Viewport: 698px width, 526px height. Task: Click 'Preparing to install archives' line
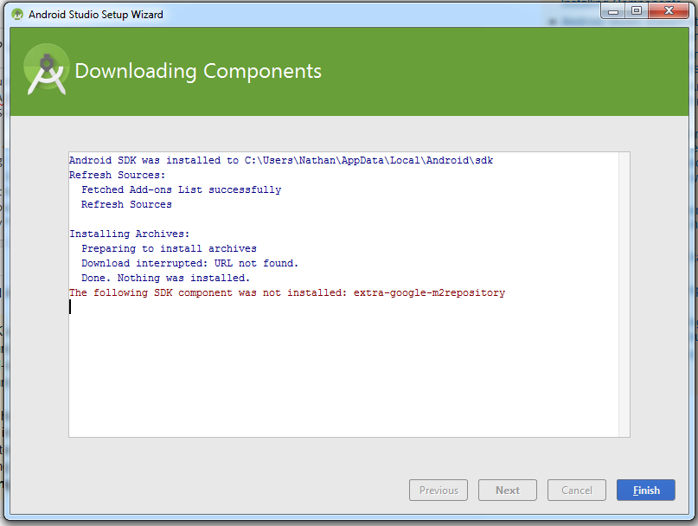[170, 248]
